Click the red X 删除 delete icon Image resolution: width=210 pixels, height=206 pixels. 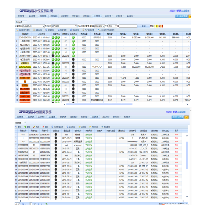[43, 127]
